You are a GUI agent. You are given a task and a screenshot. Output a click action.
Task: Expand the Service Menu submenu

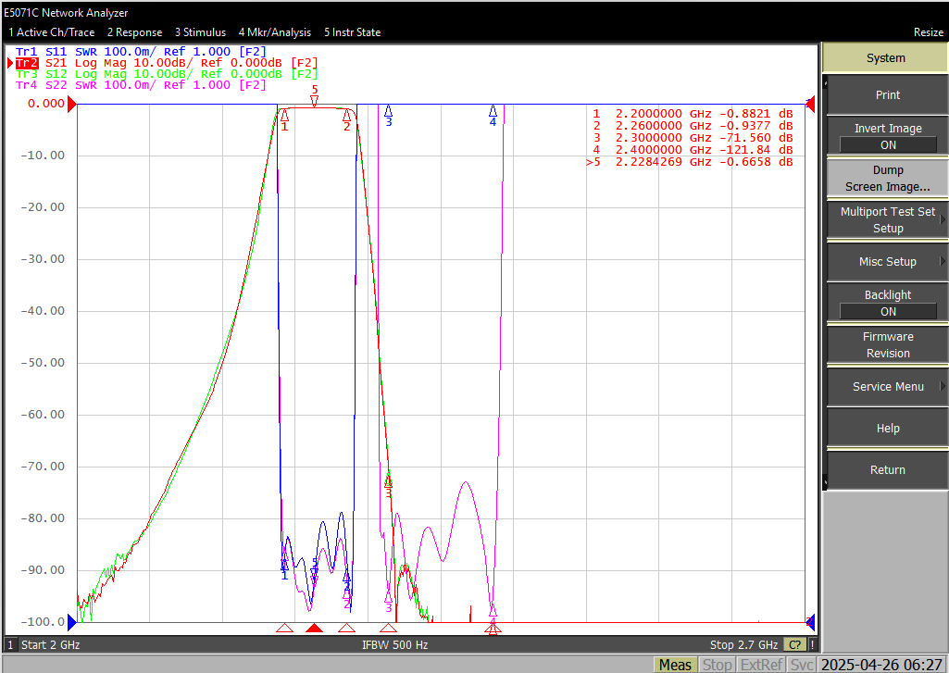tap(887, 387)
